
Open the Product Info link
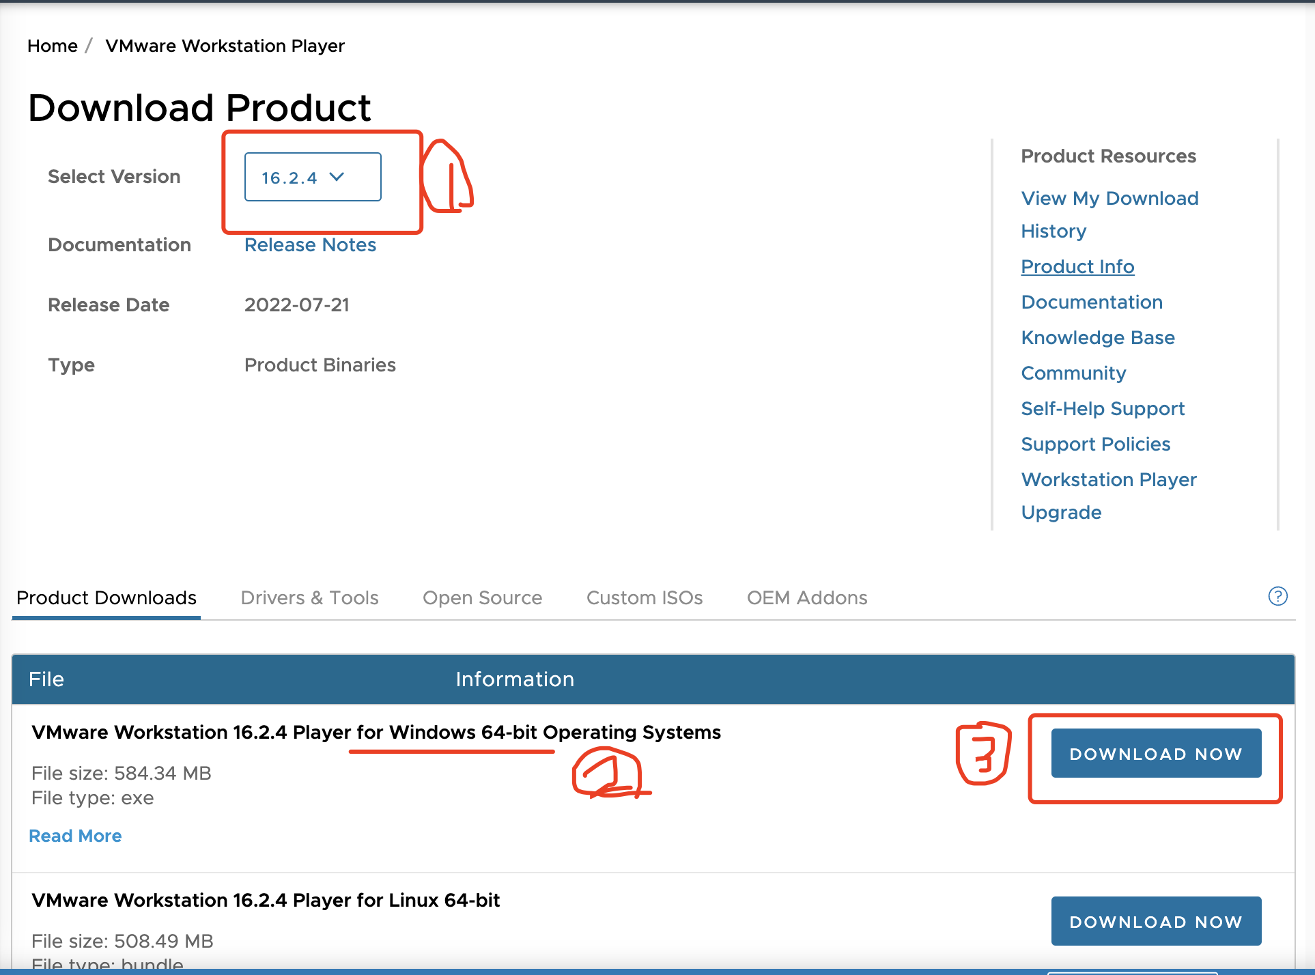click(x=1077, y=266)
